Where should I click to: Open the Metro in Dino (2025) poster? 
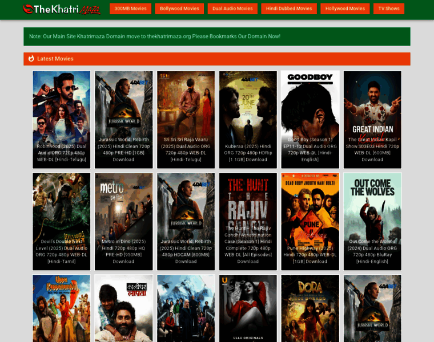pyautogui.click(x=124, y=222)
